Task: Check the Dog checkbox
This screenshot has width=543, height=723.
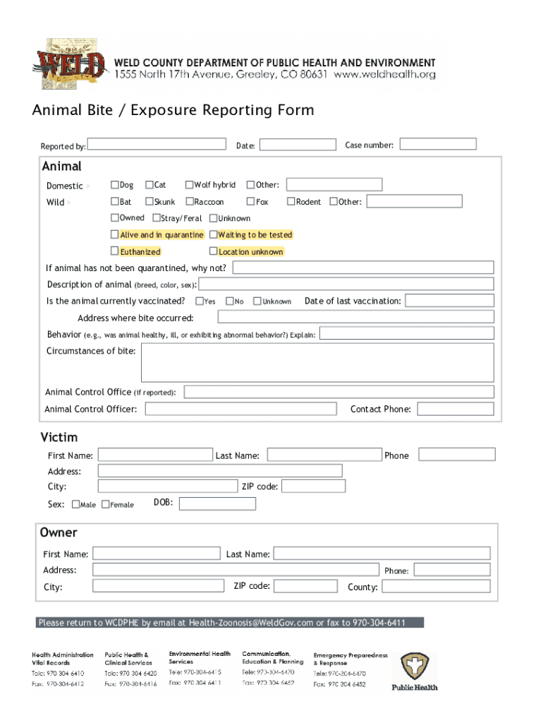Action: 115,185
